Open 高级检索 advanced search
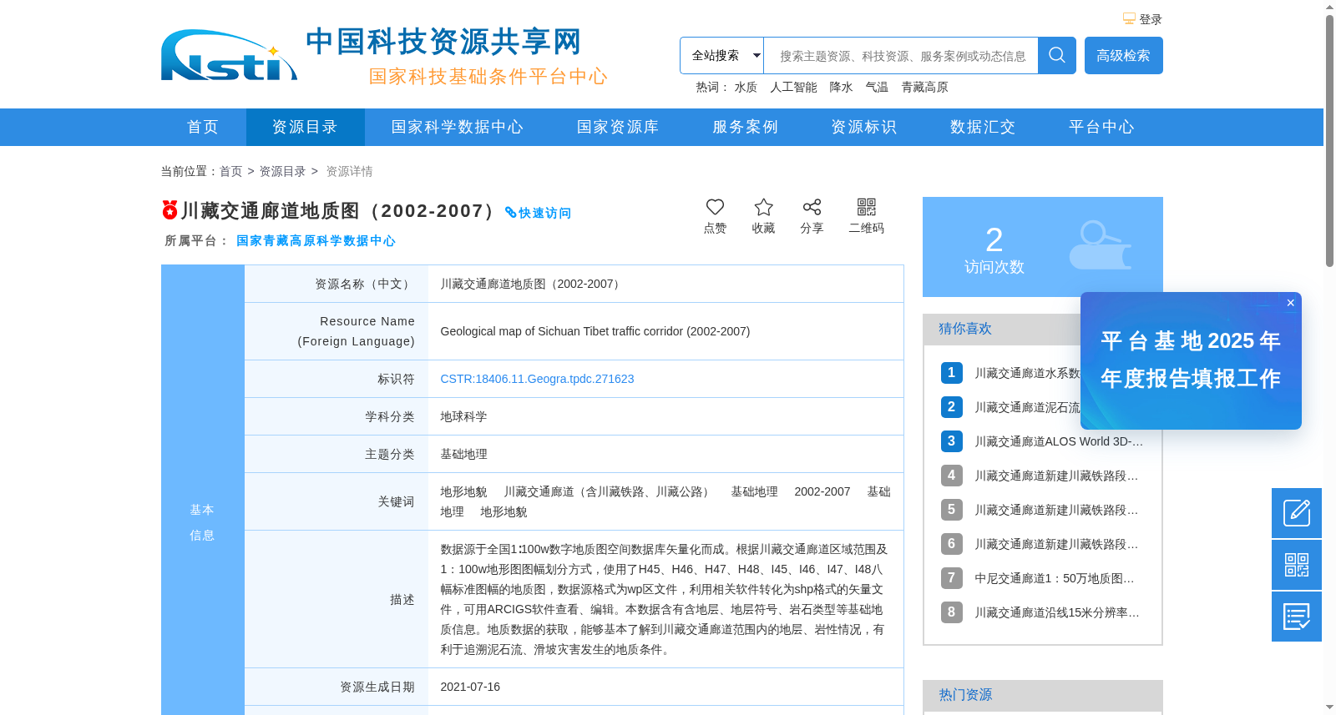This screenshot has height=715, width=1336. [x=1124, y=55]
